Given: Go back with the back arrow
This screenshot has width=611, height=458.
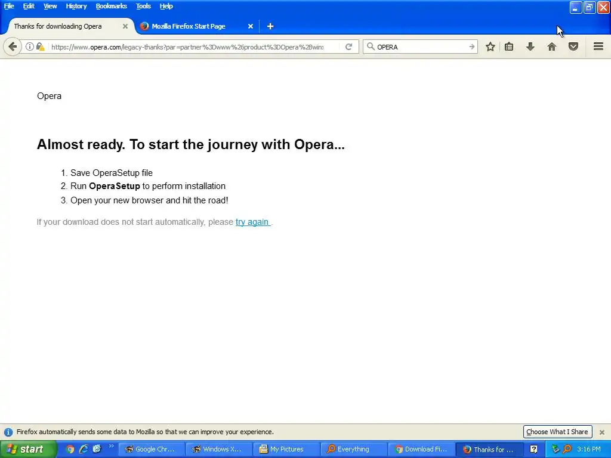Looking at the screenshot, I should pos(13,47).
